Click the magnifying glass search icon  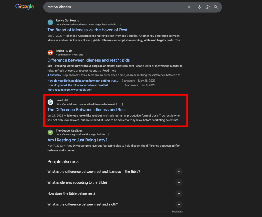point(216,7)
